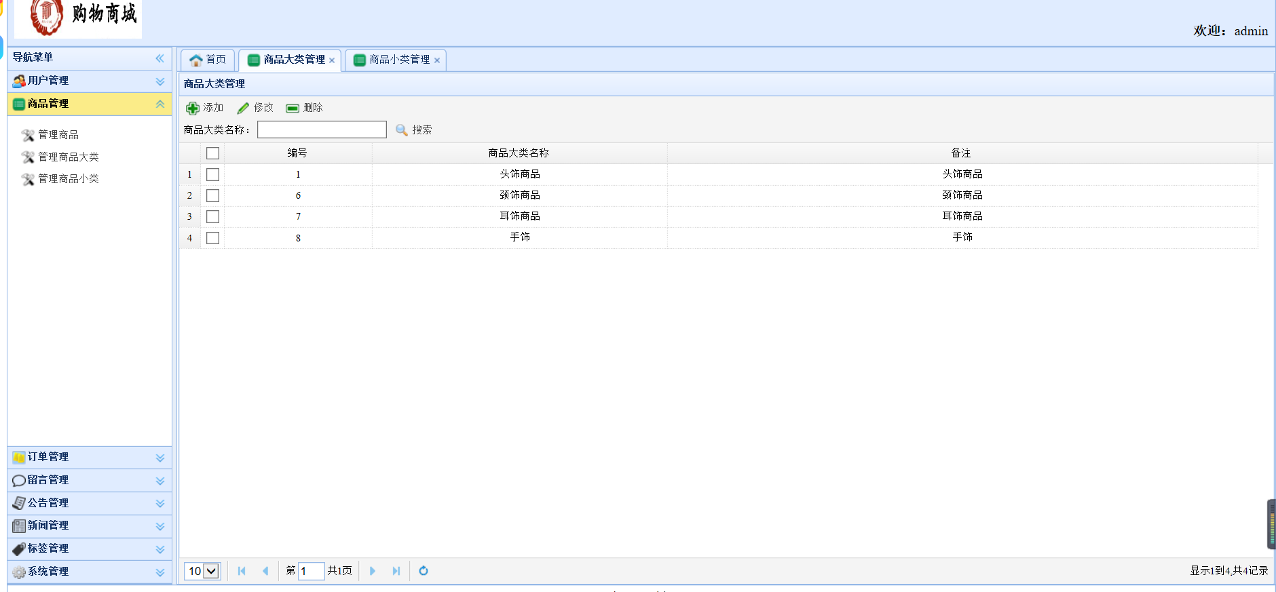
Task: Click the 商品管理 green list icon
Action: click(19, 104)
